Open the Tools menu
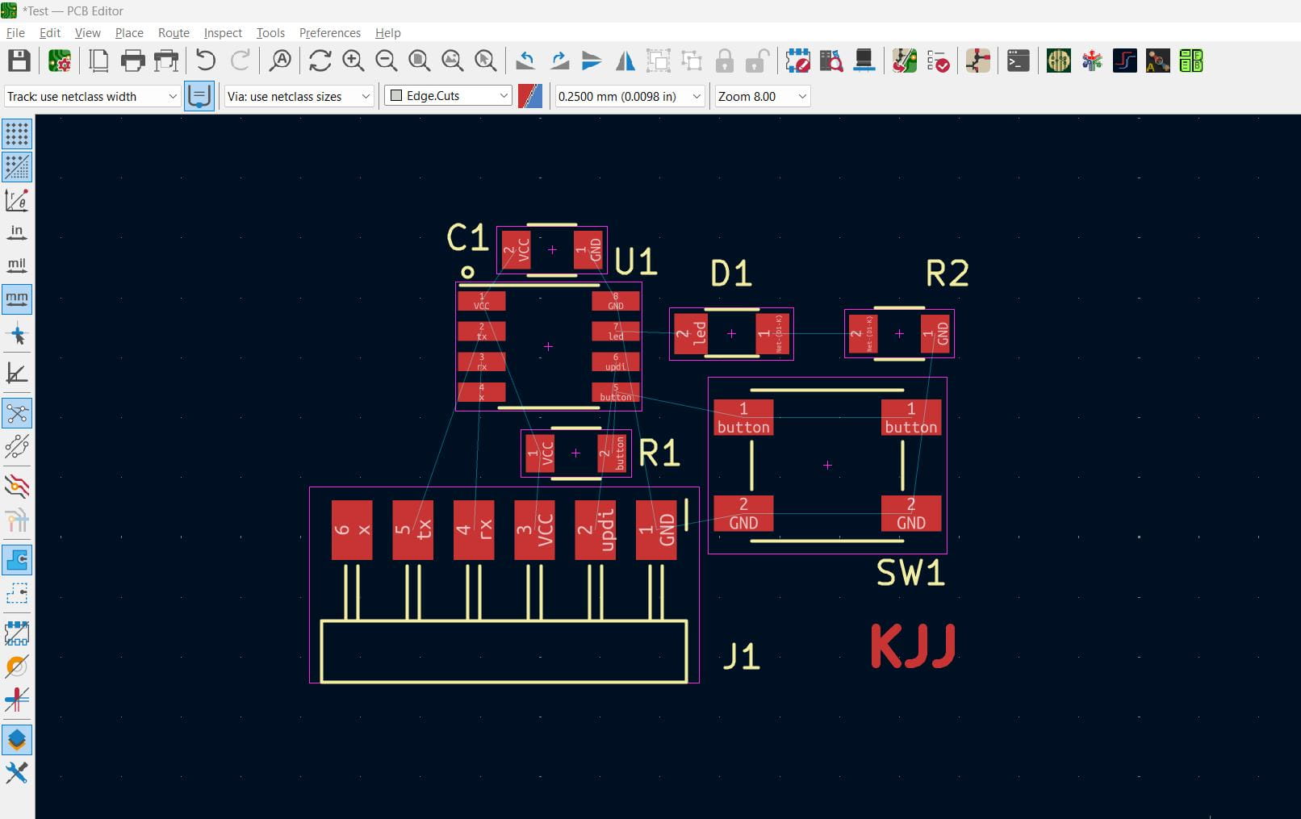Image resolution: width=1301 pixels, height=819 pixels. (x=270, y=32)
